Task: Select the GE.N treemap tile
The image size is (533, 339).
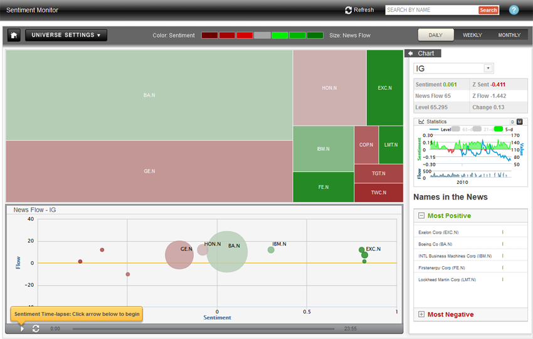Action: pos(149,171)
